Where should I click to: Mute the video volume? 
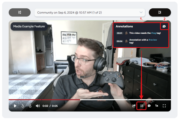38,106
